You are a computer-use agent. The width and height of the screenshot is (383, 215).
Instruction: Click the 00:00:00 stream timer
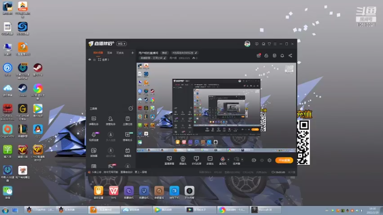[280, 172]
